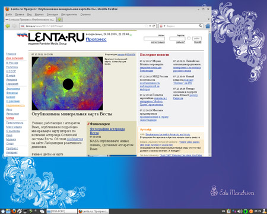The width and height of the screenshot is (267, 214).
Task: Open the Журнал menu in the menu bar
Action: point(39,14)
